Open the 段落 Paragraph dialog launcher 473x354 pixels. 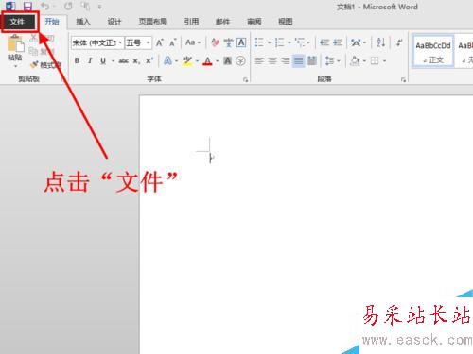click(x=403, y=80)
